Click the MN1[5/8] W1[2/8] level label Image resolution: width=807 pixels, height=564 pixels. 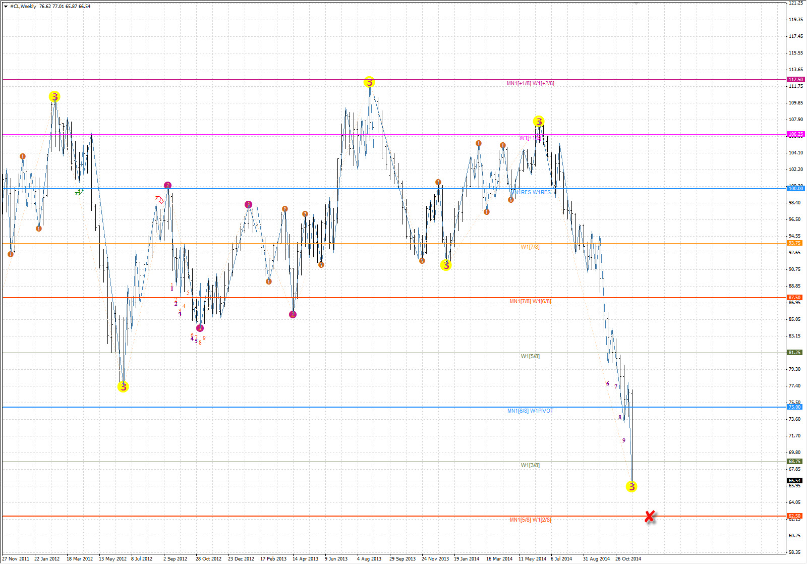click(x=530, y=520)
